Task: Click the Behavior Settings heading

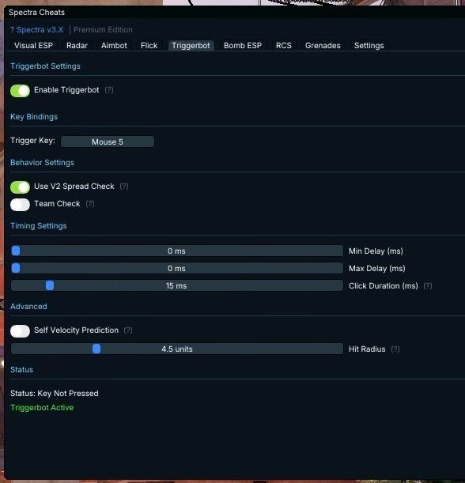Action: [42, 163]
